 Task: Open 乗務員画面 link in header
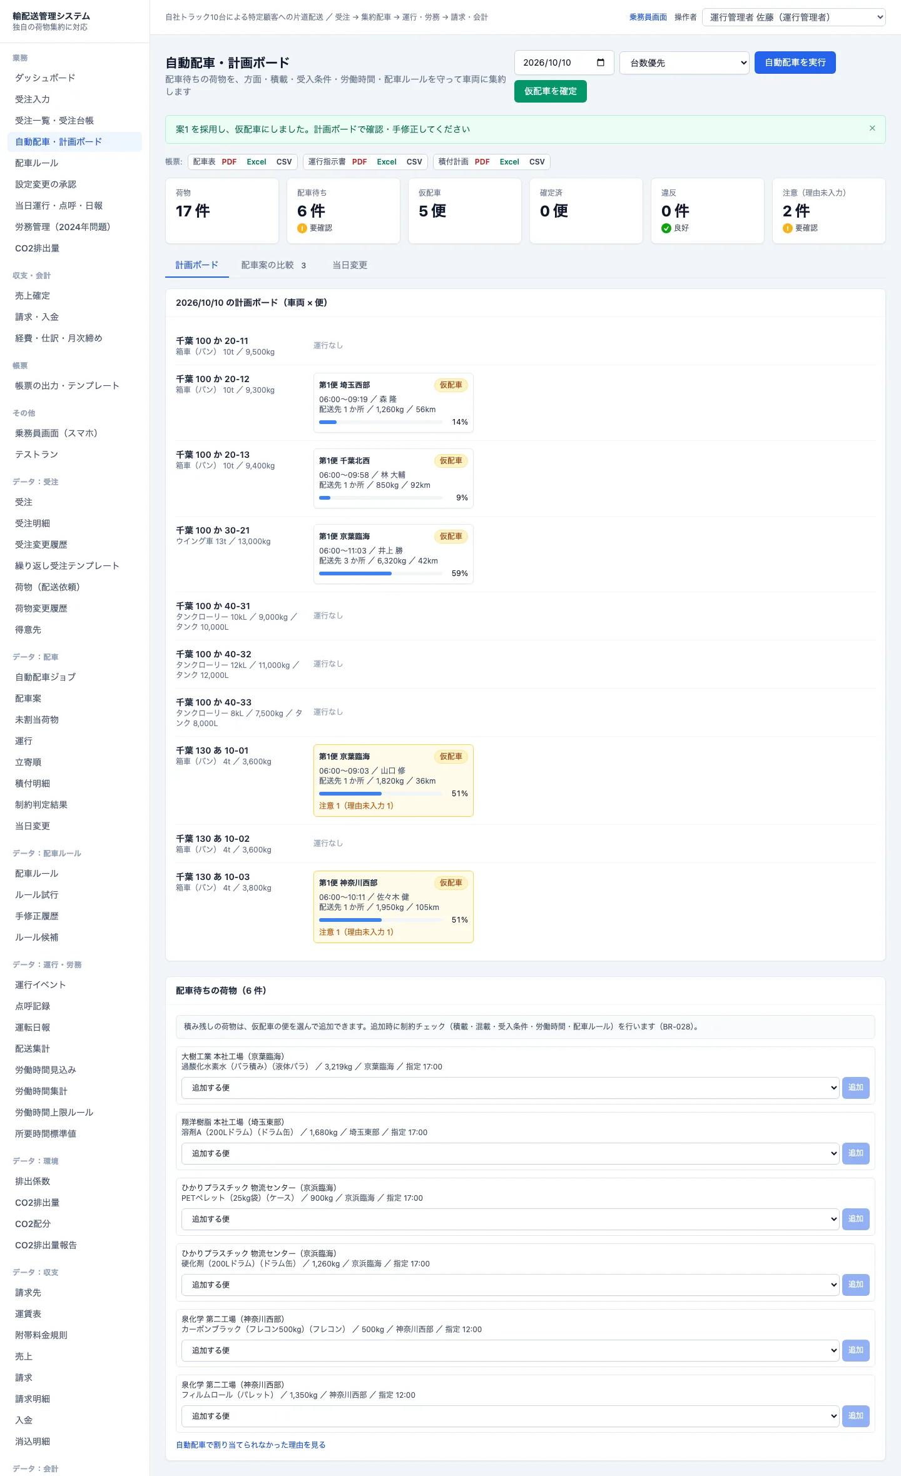(648, 18)
